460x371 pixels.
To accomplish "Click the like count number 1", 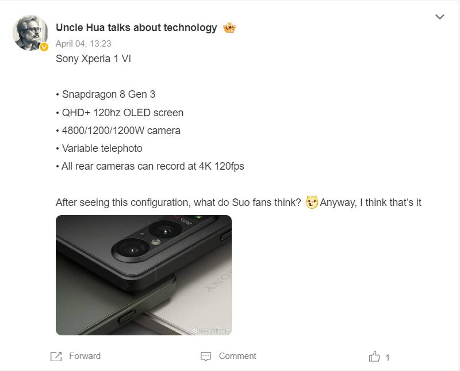I will point(388,358).
